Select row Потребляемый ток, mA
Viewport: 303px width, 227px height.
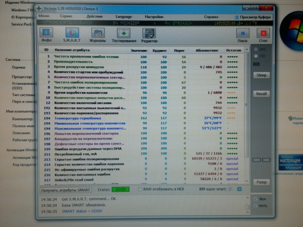pos(141,154)
